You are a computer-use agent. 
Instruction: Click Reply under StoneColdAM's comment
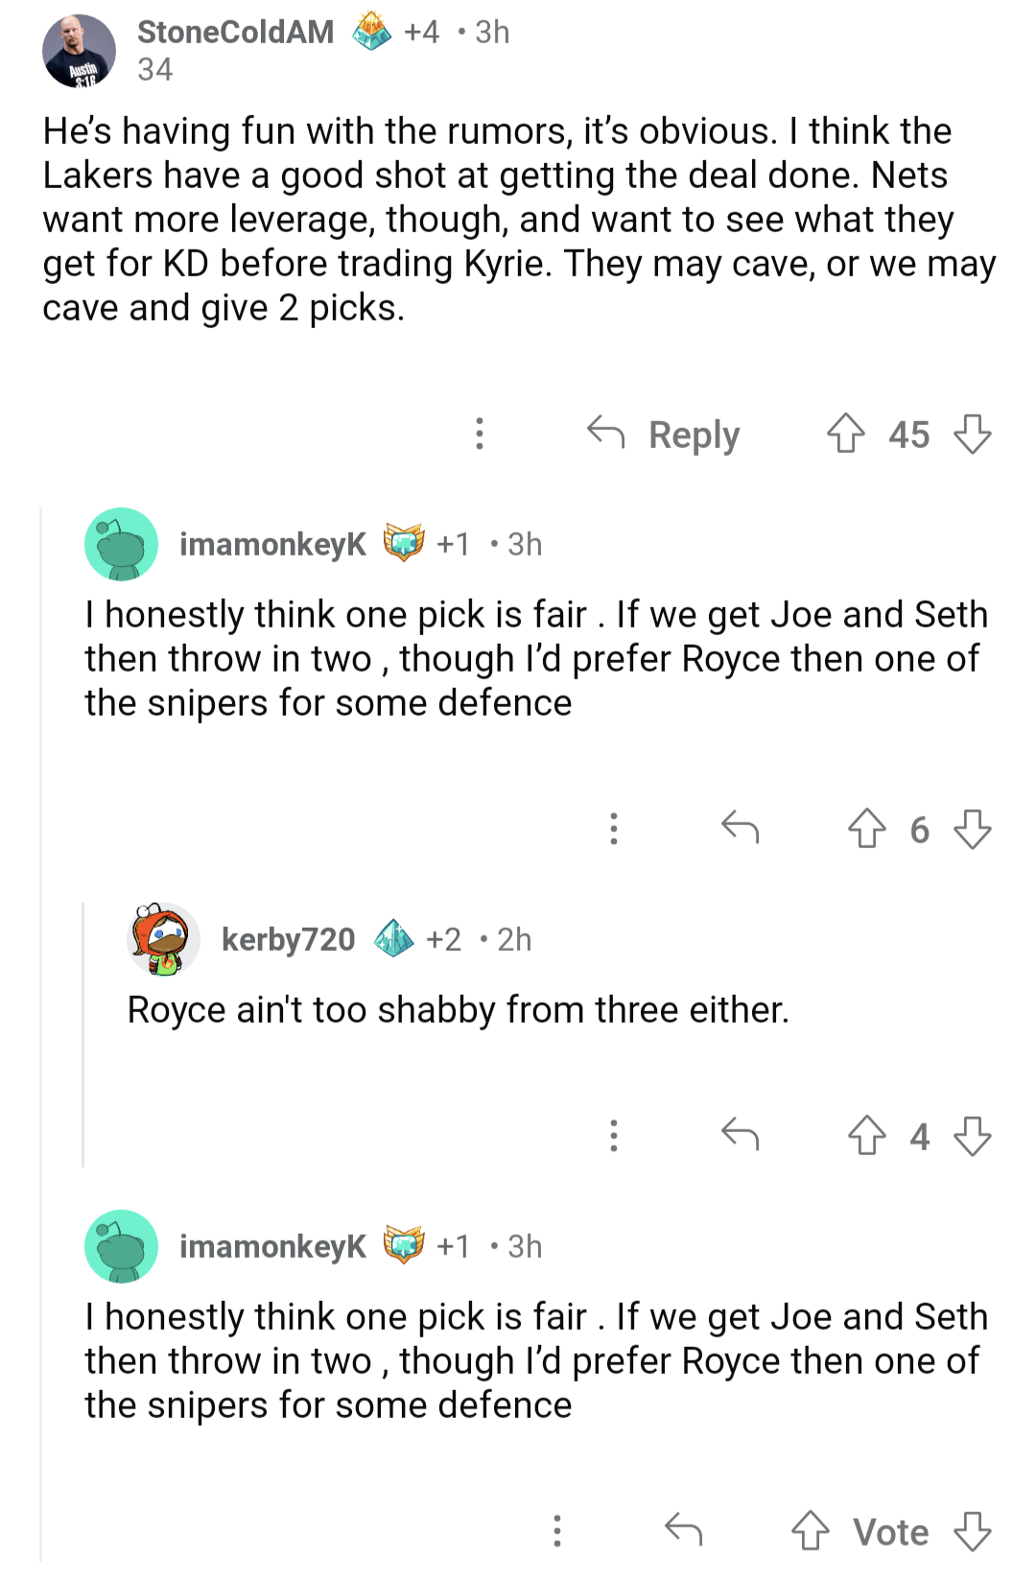tap(664, 435)
